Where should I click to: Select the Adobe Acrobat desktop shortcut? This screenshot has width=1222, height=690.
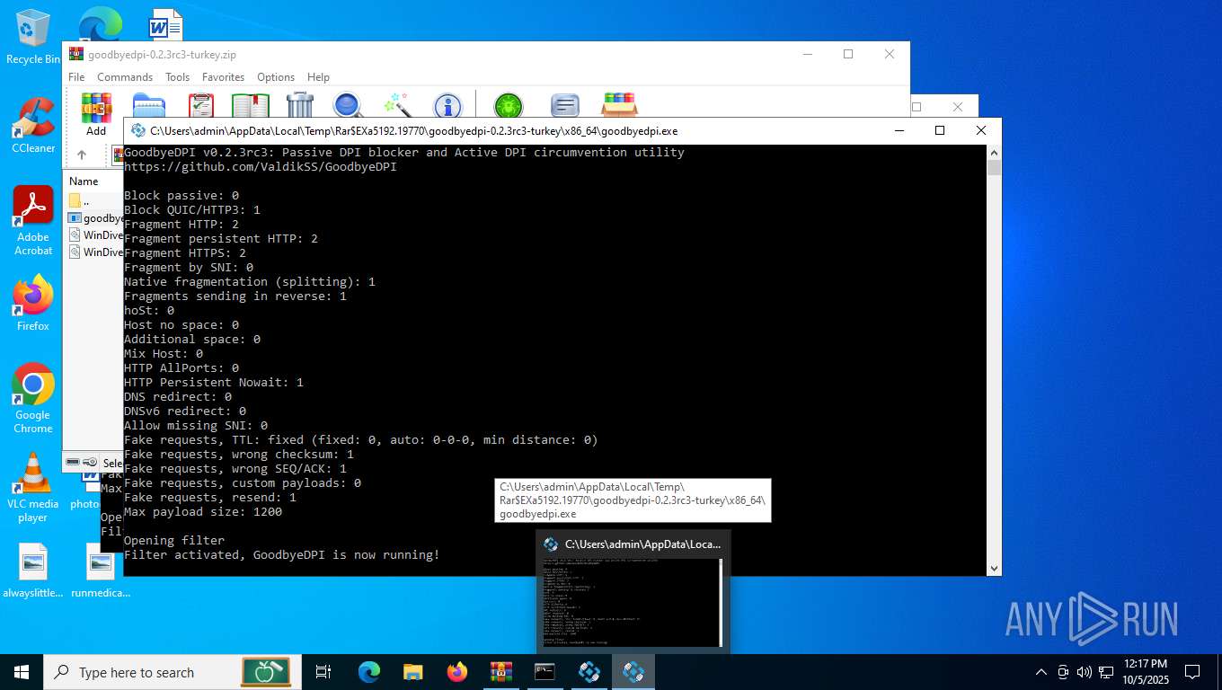[x=33, y=221]
